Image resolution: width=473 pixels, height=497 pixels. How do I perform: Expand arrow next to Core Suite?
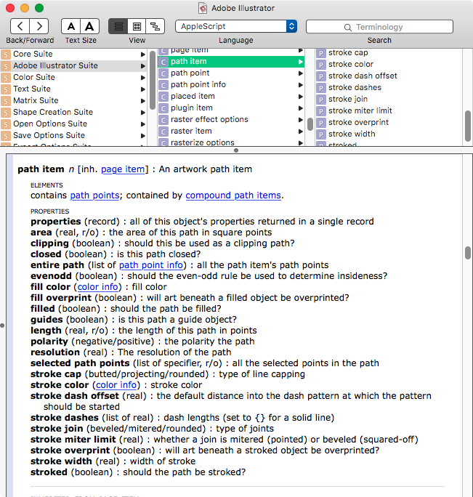(x=143, y=54)
